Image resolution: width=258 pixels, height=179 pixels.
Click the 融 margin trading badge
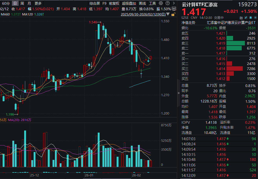241,17
